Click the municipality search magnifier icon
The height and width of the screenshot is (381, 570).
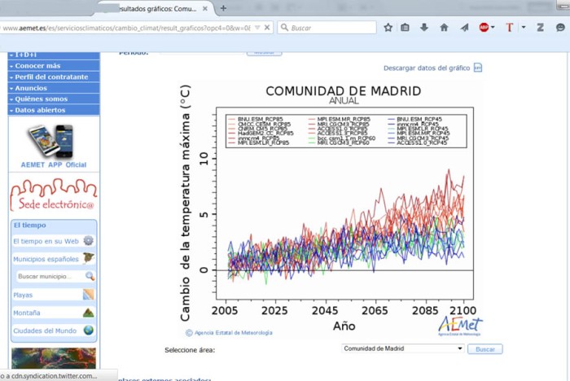[90, 277]
